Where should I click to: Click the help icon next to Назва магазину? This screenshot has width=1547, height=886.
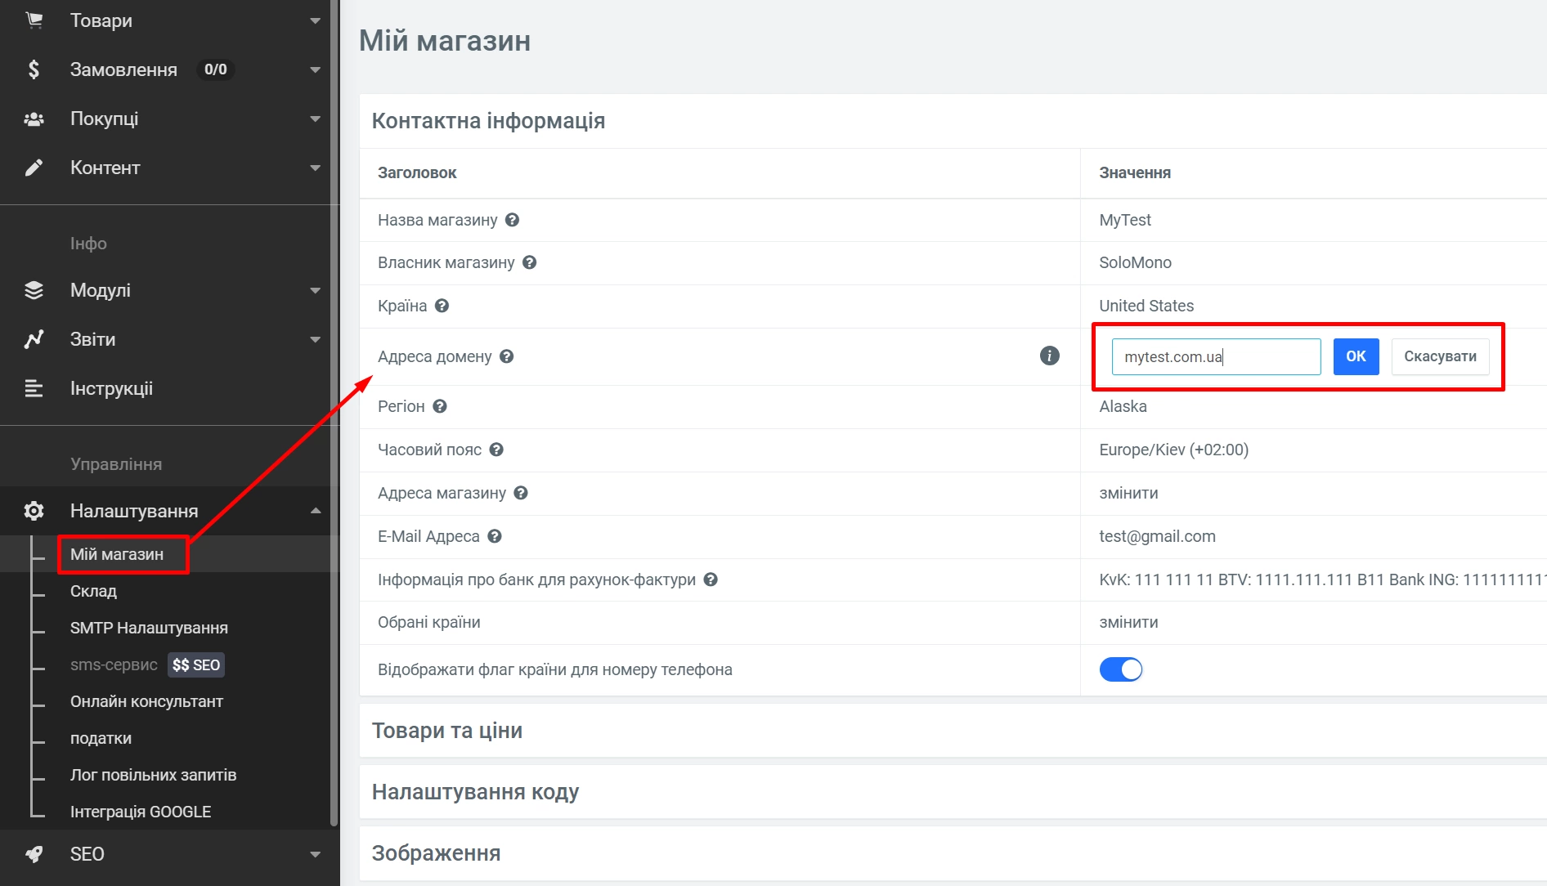[512, 220]
